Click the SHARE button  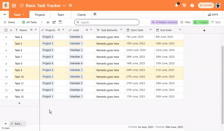[206, 5]
